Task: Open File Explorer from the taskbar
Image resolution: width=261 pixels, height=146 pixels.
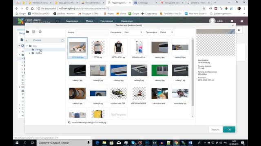Action: 104,143
